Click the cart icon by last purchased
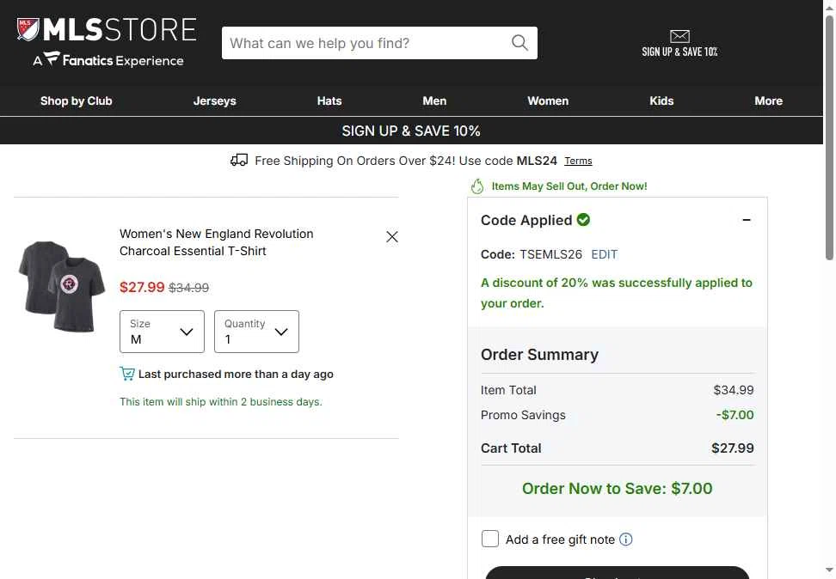 point(127,374)
